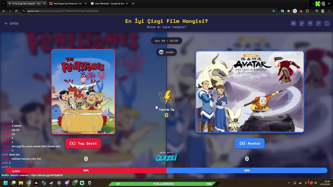Open Steam from the taskbar
Viewport: 333px width, 187px height.
pyautogui.click(x=52, y=183)
